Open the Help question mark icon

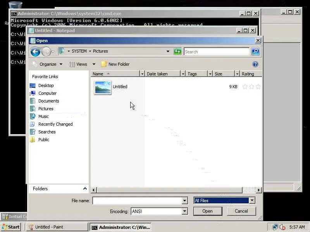[x=255, y=64]
